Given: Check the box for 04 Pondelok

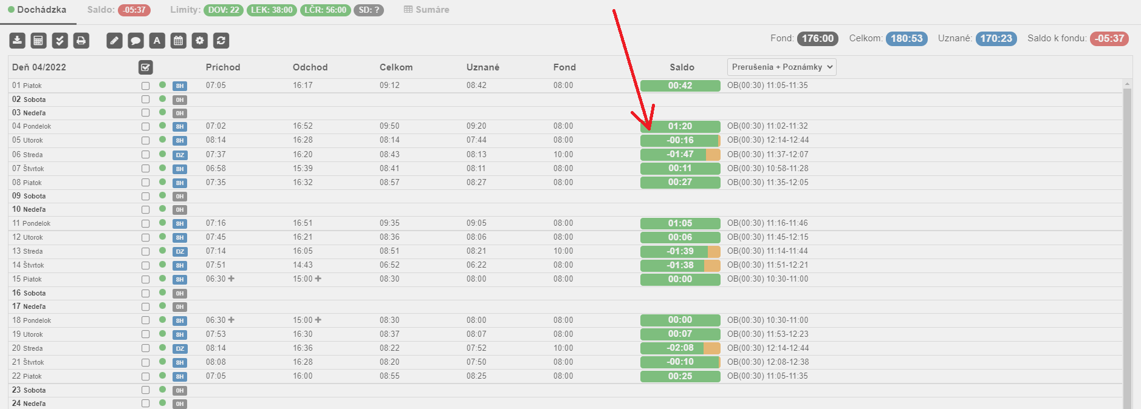Looking at the screenshot, I should pos(145,127).
